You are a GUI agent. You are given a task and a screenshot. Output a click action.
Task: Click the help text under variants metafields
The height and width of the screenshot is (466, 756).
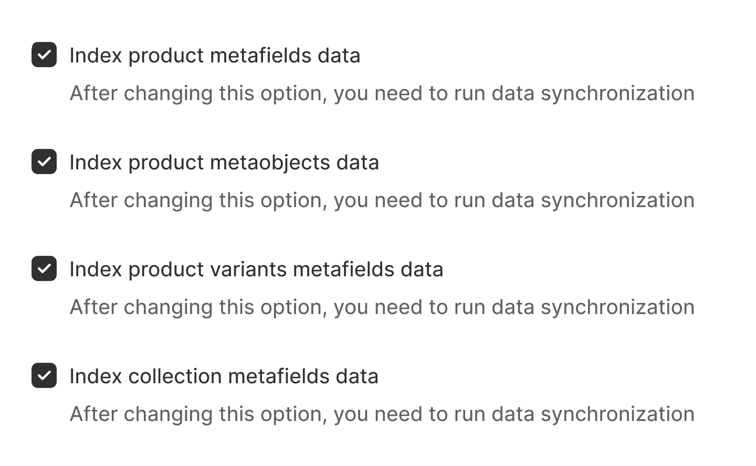(x=382, y=307)
